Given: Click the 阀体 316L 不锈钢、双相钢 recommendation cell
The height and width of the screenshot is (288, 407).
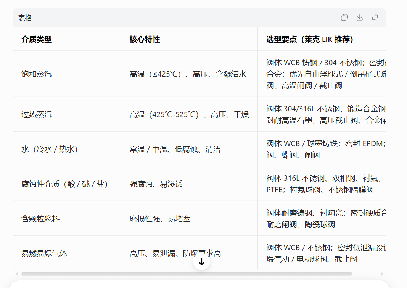Looking at the screenshot, I should [322, 184].
